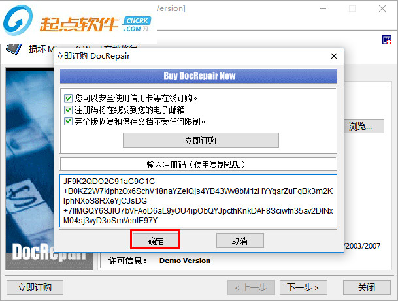Click the 立即订购 button inside the dialog

coord(201,140)
